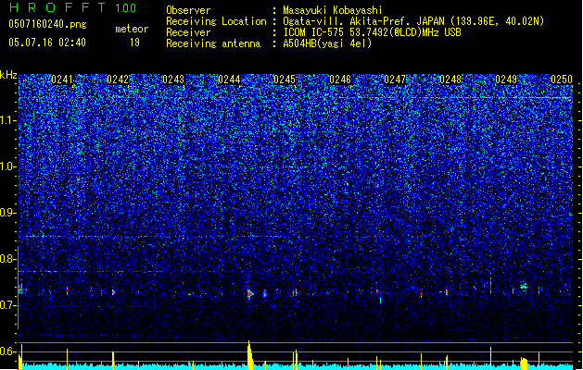
Task: Click the 0.6 kHz axis tick label
Action: point(8,351)
